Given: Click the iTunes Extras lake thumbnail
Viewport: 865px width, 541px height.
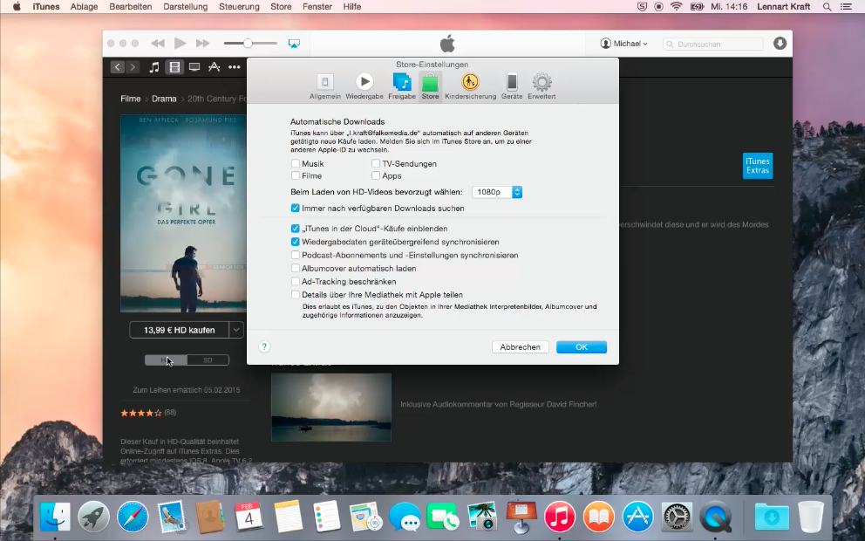Looking at the screenshot, I should click(331, 407).
